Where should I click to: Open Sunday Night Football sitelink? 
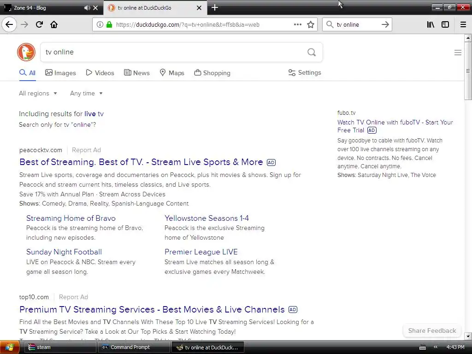(x=64, y=252)
